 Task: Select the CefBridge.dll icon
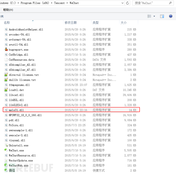coord(6,55)
